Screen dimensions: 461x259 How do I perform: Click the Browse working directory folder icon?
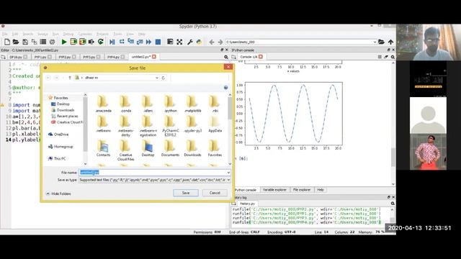[x=381, y=42]
